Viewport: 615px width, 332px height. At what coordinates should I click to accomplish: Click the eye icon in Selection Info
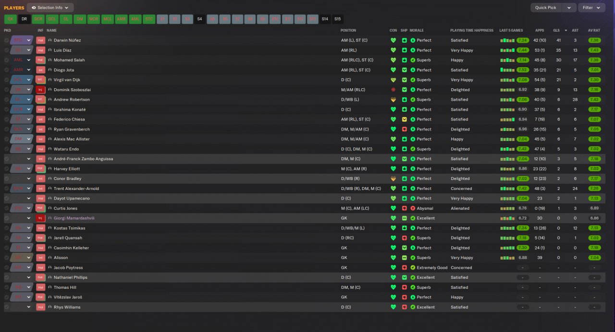coord(34,8)
